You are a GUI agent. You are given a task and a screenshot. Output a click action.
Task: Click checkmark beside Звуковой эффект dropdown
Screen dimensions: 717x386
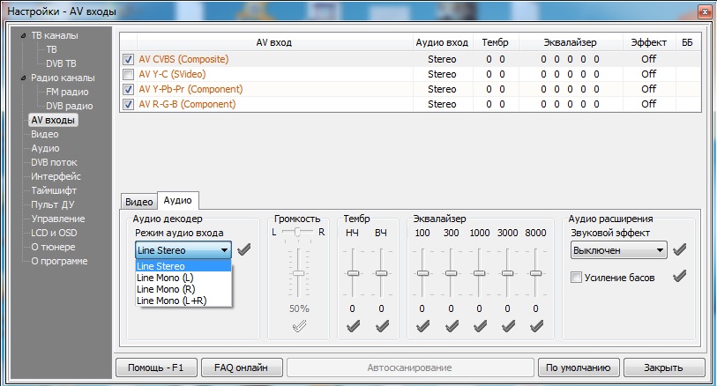click(679, 250)
